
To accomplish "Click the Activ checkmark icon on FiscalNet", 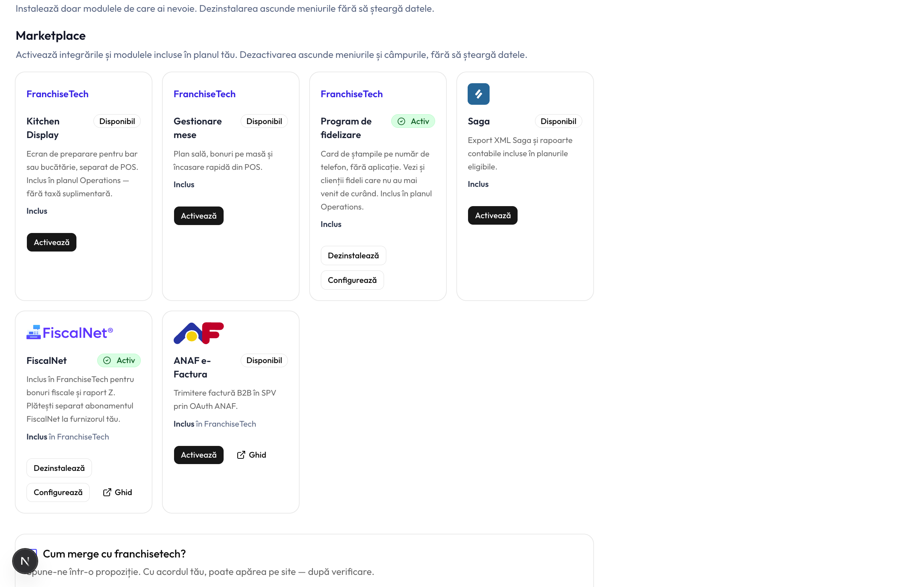I will pyautogui.click(x=107, y=360).
